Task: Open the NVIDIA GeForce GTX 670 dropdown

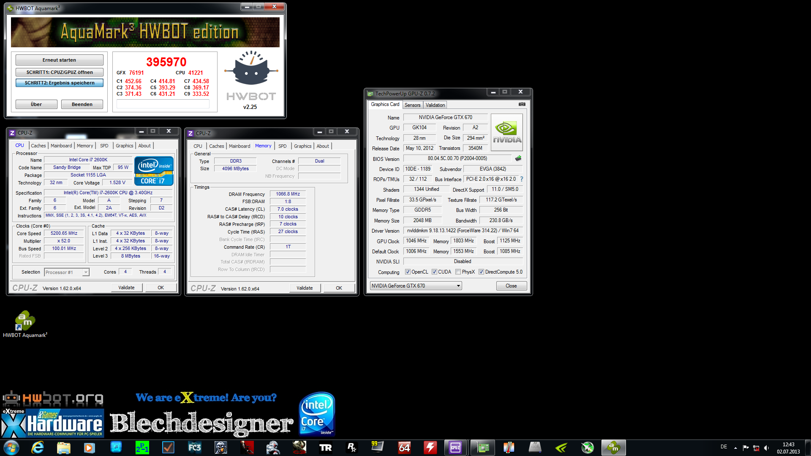Action: click(416, 286)
